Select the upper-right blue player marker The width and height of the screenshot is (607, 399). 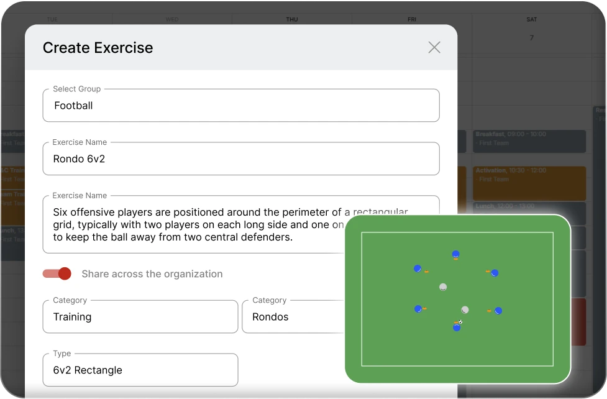495,273
